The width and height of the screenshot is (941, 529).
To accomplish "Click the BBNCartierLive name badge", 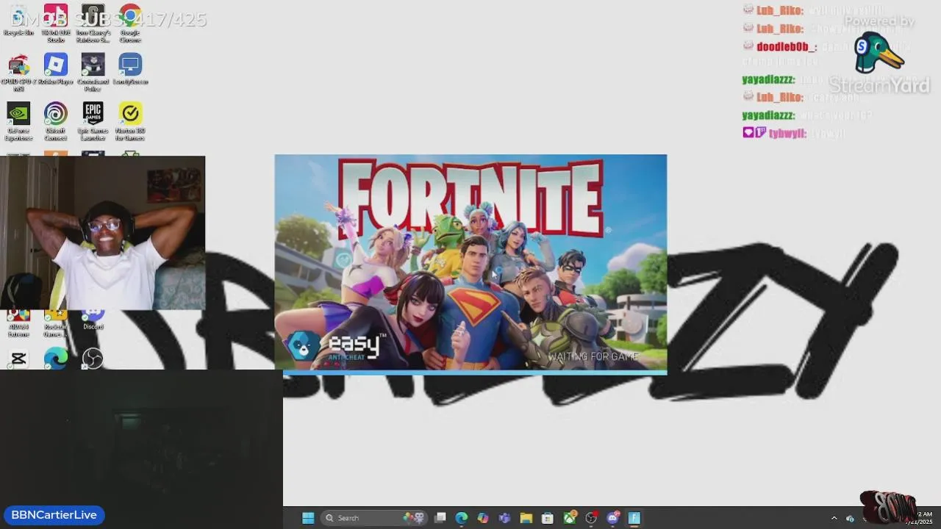I will coord(54,515).
